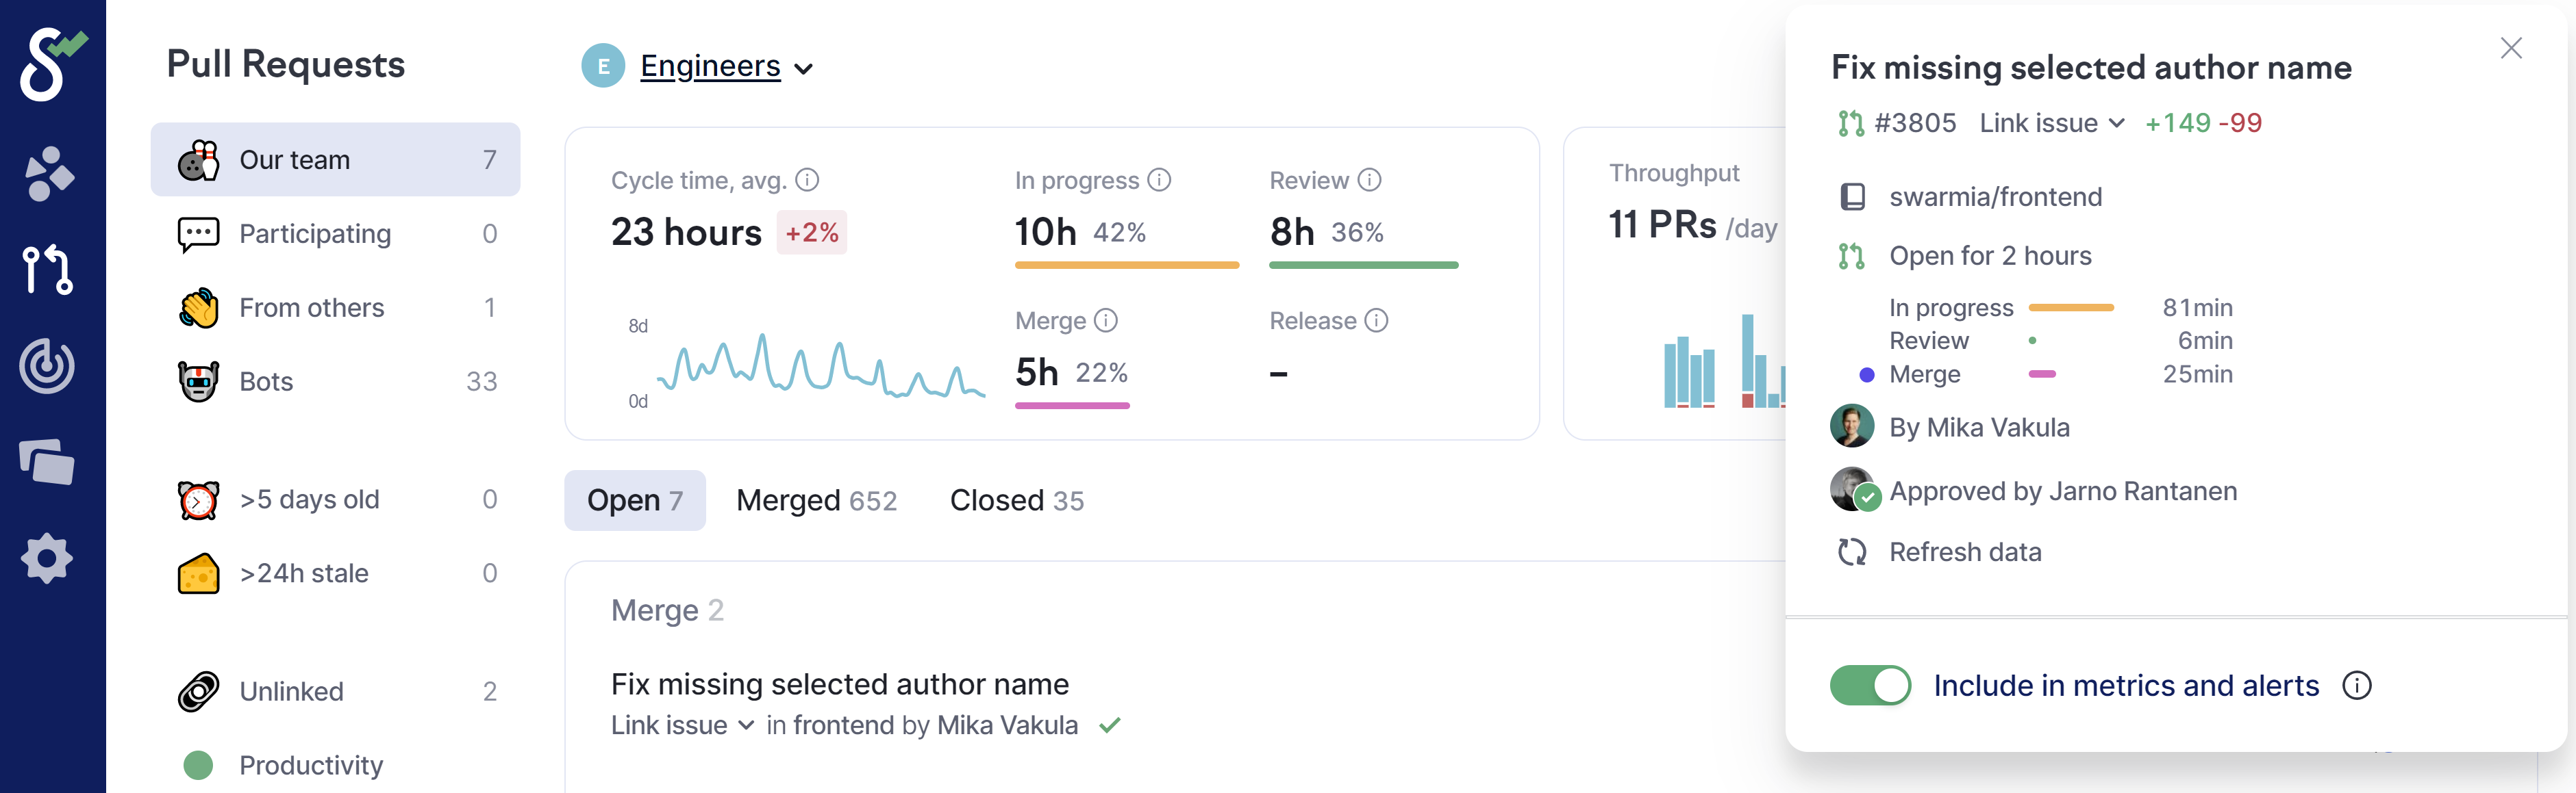Click the radar target sidebar icon
Viewport: 2576px width, 793px height.
[47, 365]
